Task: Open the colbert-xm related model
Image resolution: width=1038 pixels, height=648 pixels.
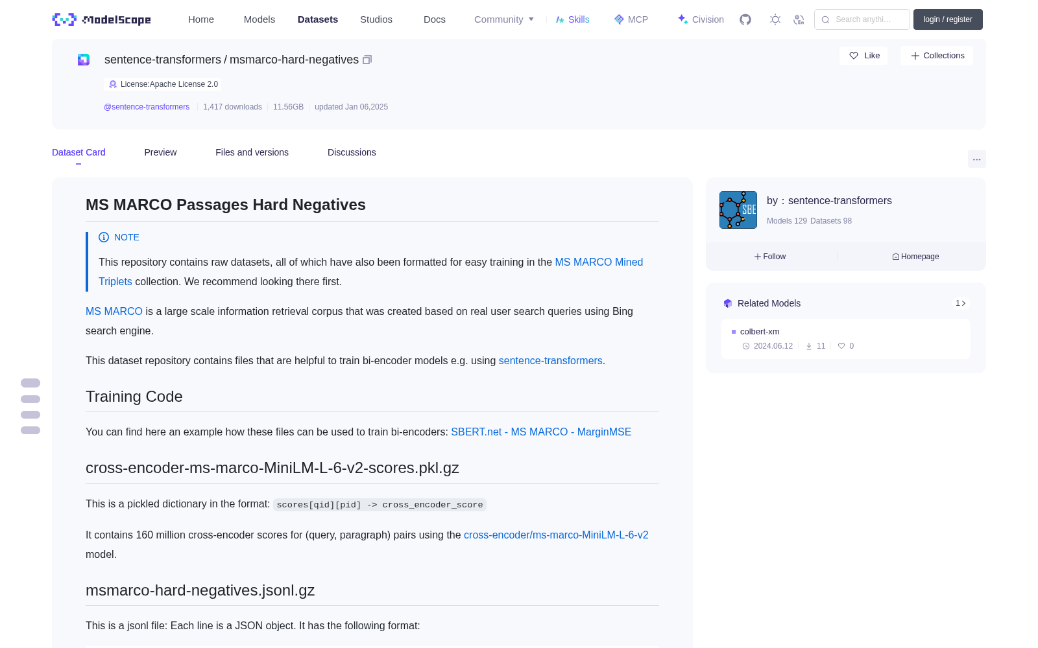Action: click(846, 339)
